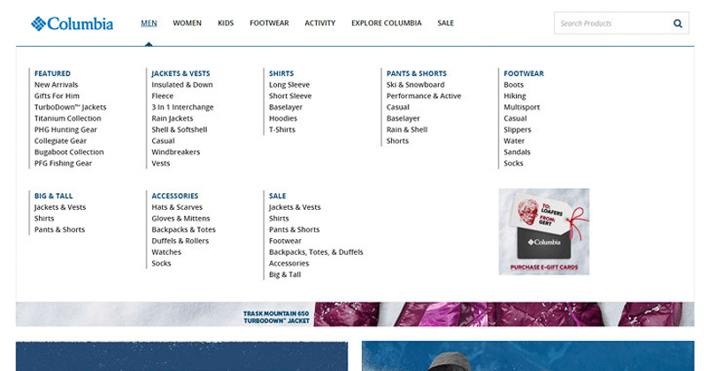
Task: Select Duffels & Rollers
Action: [181, 241]
